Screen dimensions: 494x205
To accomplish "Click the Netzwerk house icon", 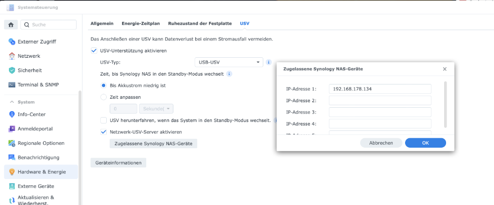I will [12, 56].
